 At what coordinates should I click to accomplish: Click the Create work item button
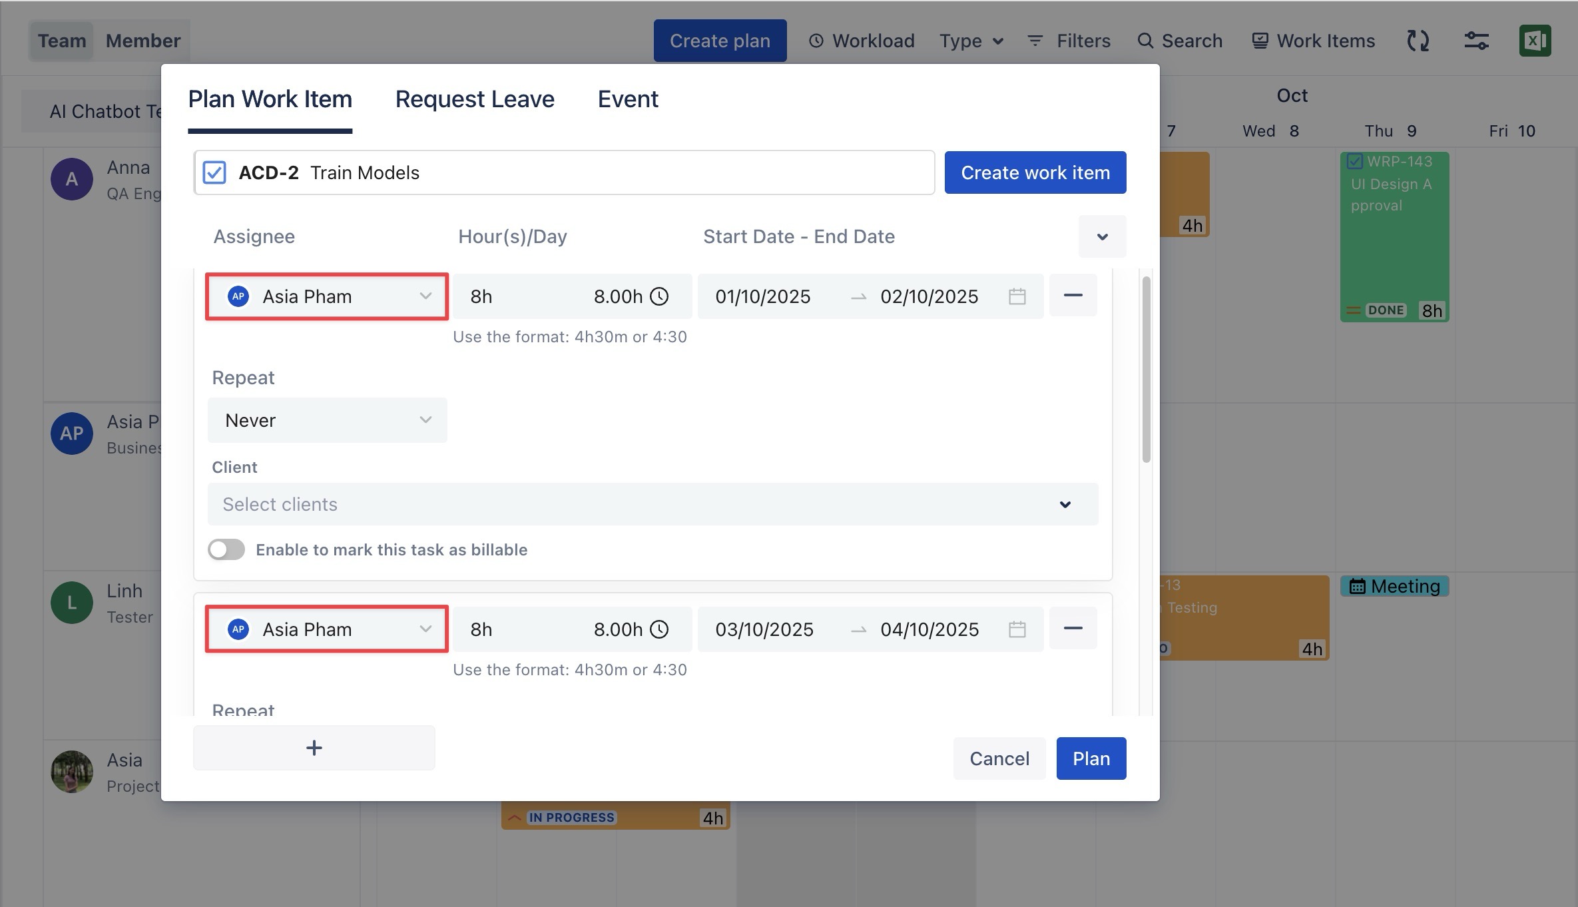click(x=1035, y=172)
